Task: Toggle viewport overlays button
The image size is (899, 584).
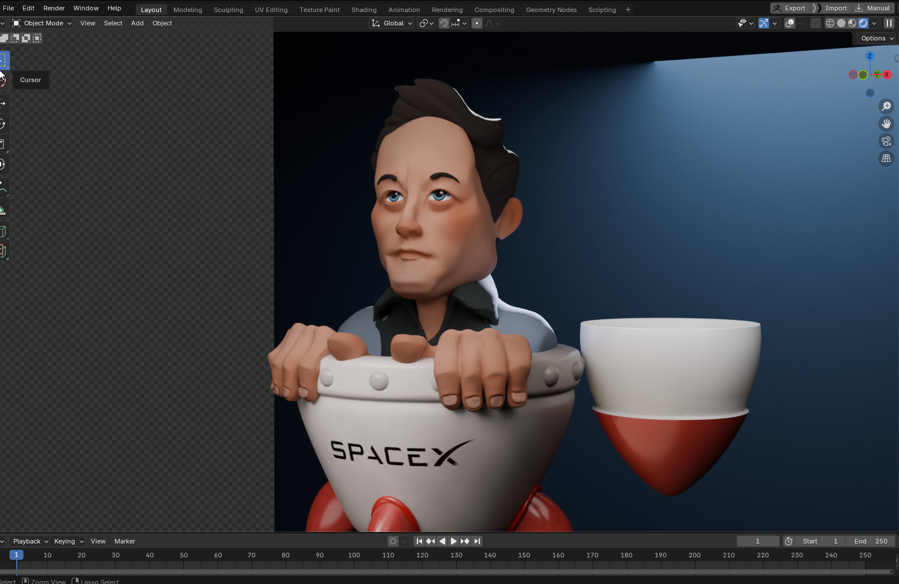Action: (790, 23)
